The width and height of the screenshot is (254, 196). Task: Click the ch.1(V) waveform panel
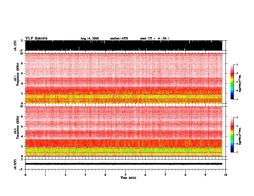pos(124,45)
